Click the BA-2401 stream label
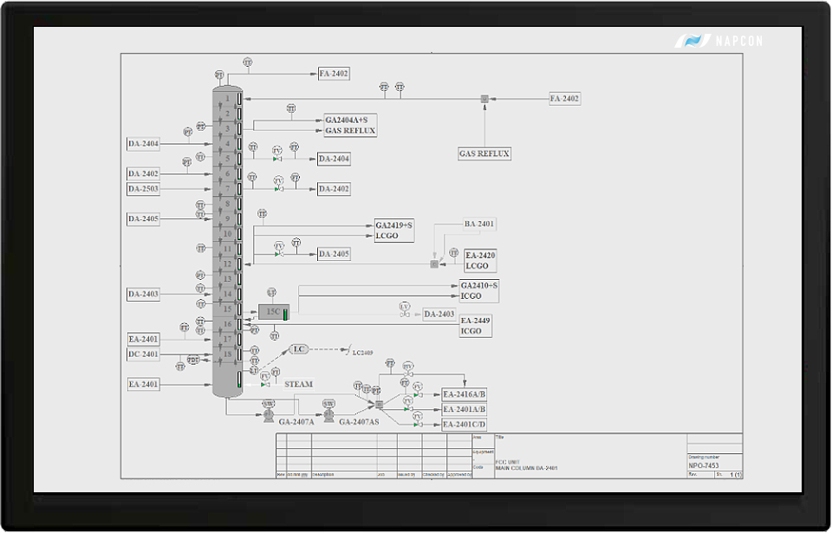This screenshot has height=533, width=832. [479, 224]
